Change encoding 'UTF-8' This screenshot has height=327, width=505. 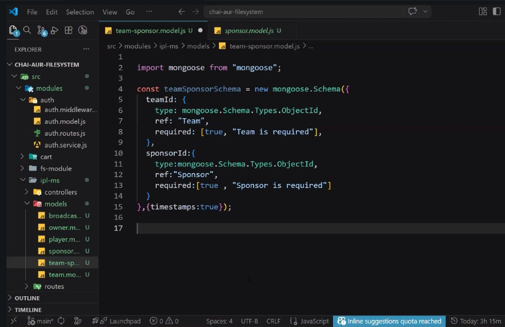pyautogui.click(x=249, y=321)
